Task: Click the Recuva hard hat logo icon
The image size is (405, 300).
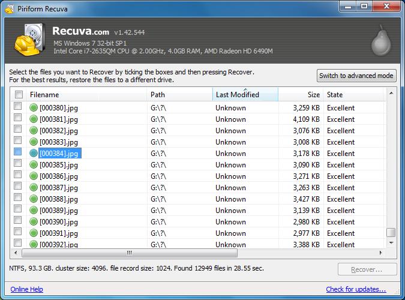Action: (27, 41)
